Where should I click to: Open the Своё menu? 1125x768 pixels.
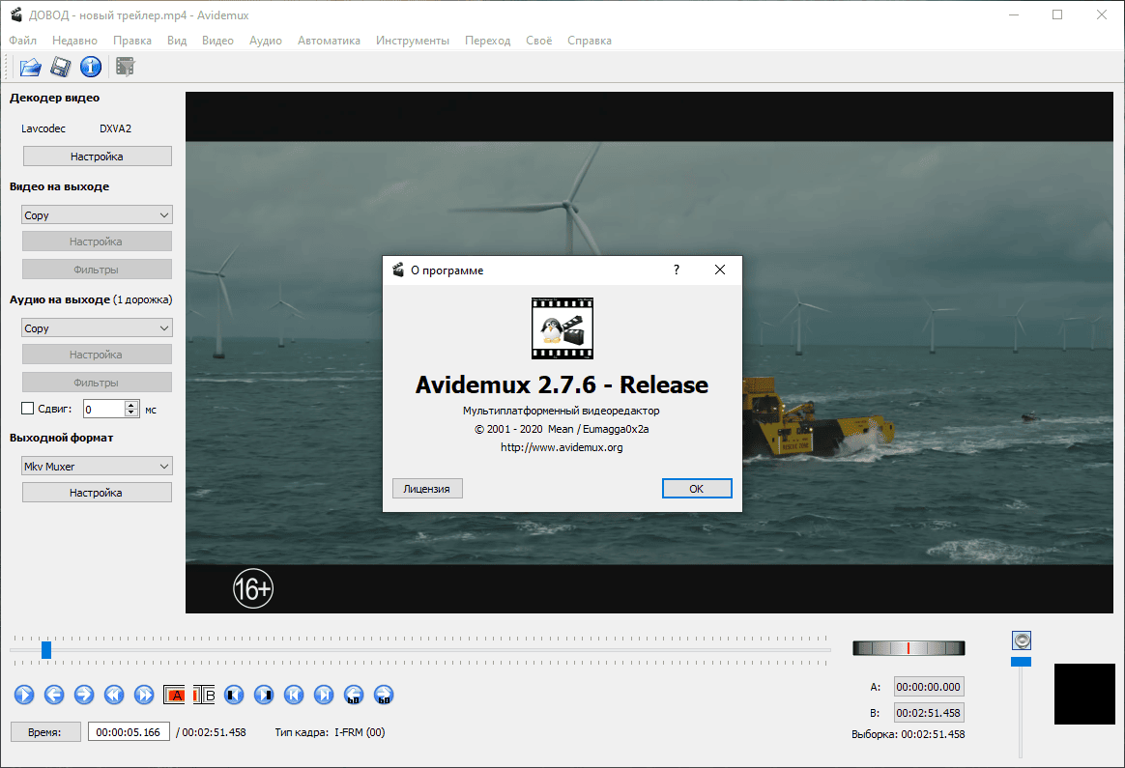(539, 41)
